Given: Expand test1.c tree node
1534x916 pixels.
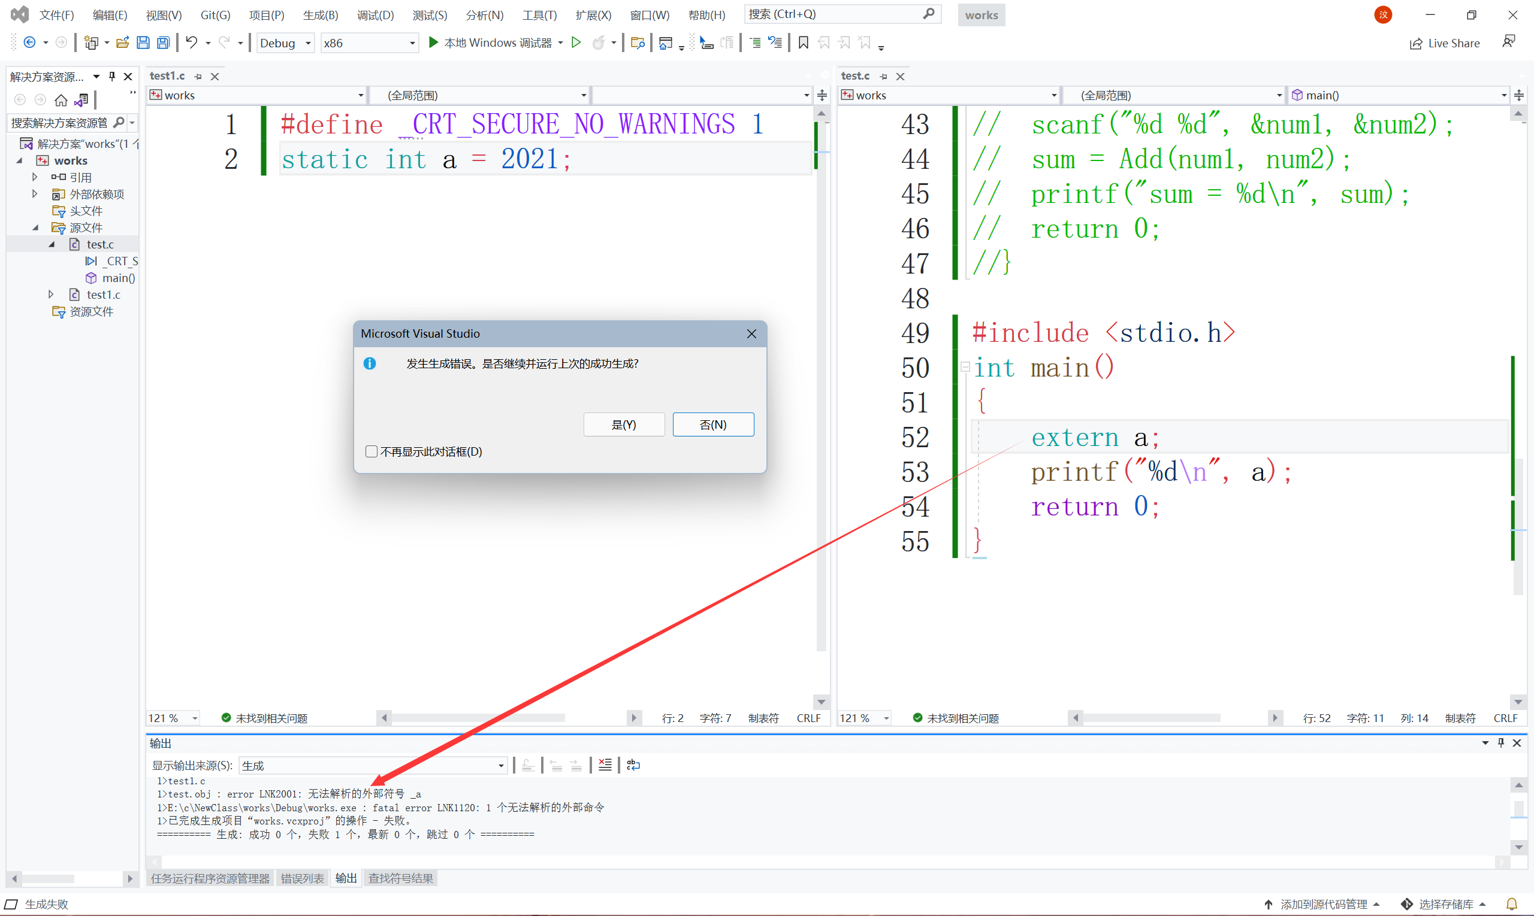Looking at the screenshot, I should click(x=52, y=295).
